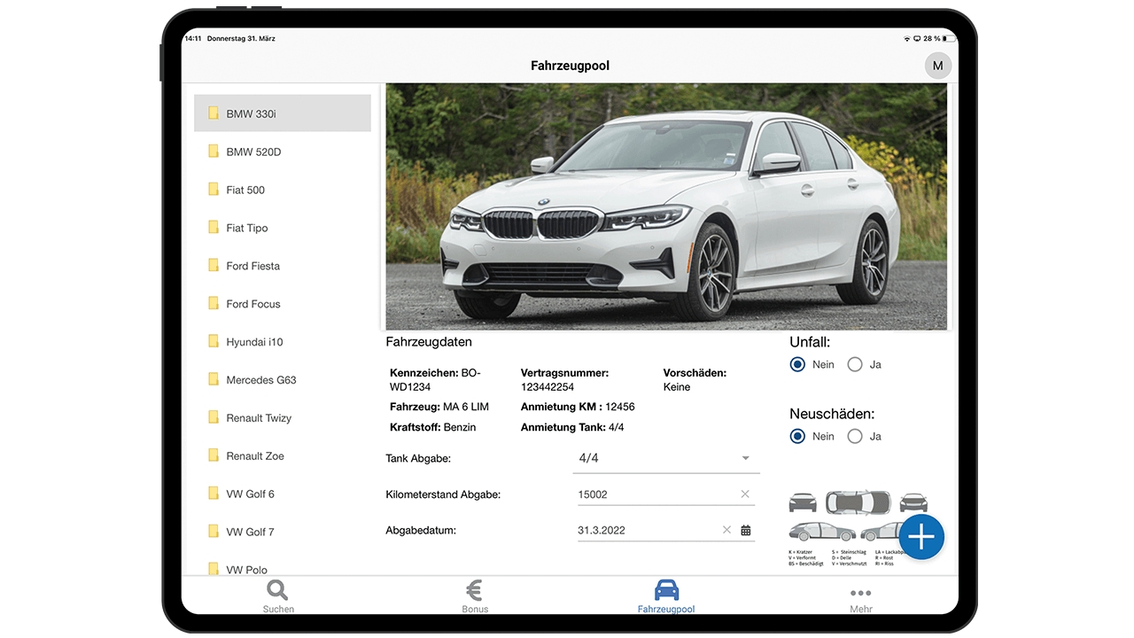
Task: Open the Renault Zoe entry
Action: tap(283, 455)
